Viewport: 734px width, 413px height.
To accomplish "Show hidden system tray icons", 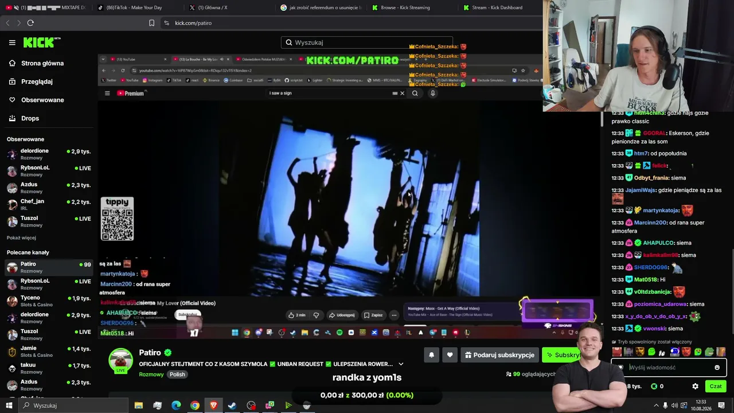I will 656,406.
